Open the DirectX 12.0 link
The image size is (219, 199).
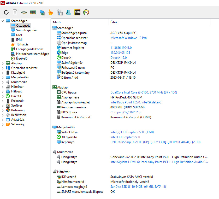point(119,58)
